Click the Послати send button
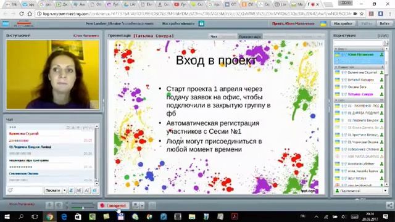 52,191
